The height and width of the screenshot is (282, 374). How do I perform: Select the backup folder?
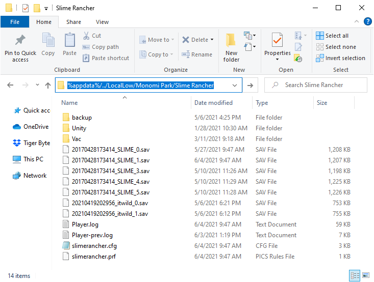(x=82, y=118)
